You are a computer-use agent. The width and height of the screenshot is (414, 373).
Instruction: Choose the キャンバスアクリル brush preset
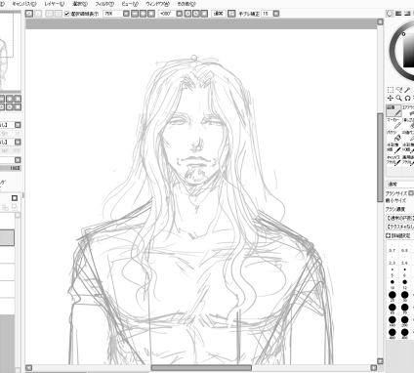(x=393, y=160)
